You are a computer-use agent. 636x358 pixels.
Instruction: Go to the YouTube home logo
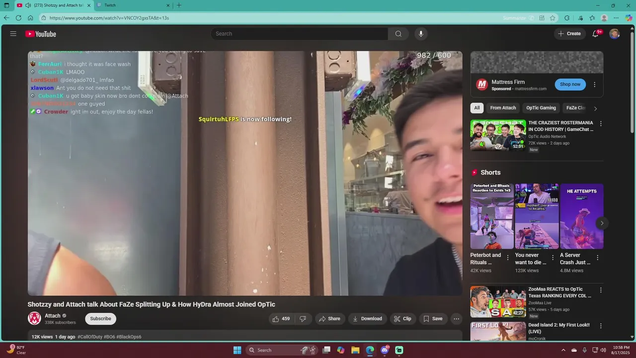[41, 34]
